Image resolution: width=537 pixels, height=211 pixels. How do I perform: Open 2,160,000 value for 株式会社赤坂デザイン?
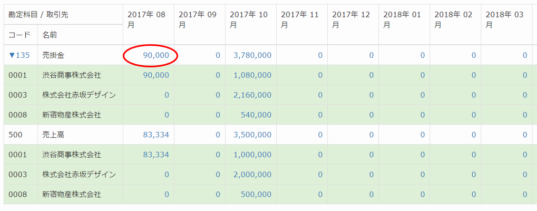coord(252,95)
